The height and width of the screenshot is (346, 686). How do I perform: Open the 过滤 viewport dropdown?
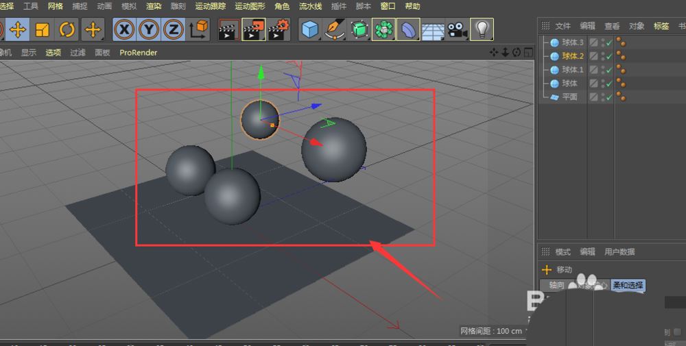tap(78, 52)
